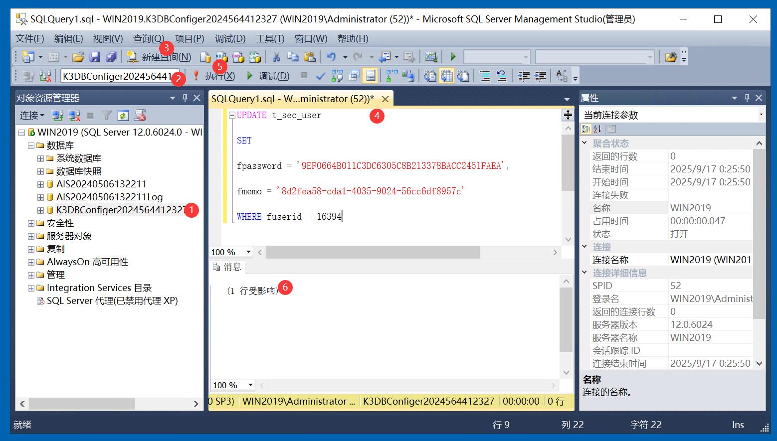
Task: Pin the Object Explorer panel with auto-hide
Action: pyautogui.click(x=185, y=98)
